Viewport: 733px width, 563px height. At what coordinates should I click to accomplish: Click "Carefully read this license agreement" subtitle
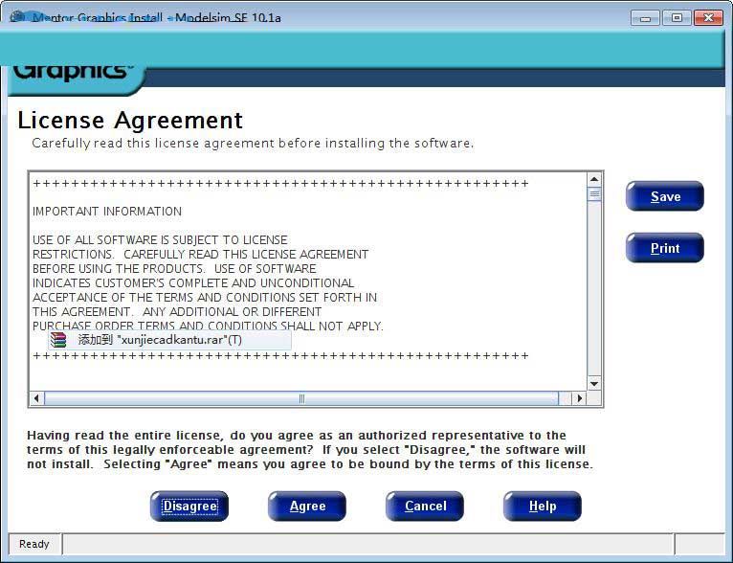click(253, 143)
